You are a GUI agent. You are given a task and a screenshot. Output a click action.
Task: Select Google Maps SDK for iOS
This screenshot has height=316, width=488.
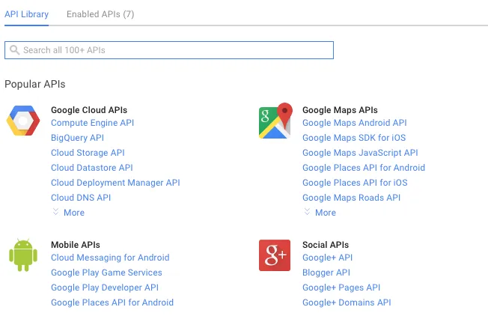(354, 138)
